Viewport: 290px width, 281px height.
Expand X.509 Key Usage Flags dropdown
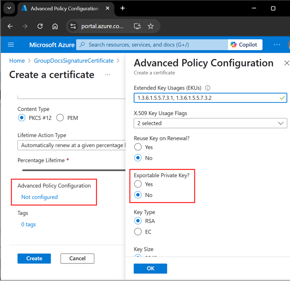[x=210, y=123]
